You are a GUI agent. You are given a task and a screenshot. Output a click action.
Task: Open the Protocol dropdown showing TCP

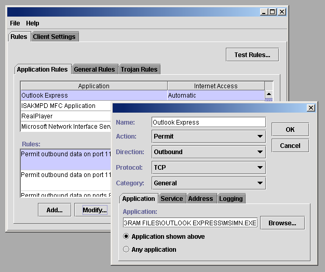(x=209, y=167)
